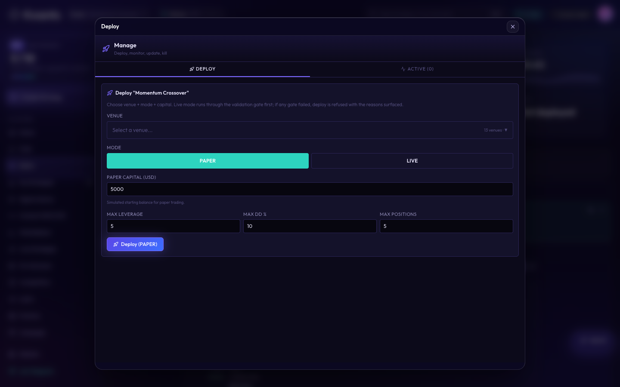This screenshot has width=620, height=387.
Task: Click the Max Positions input field
Action: click(446, 226)
